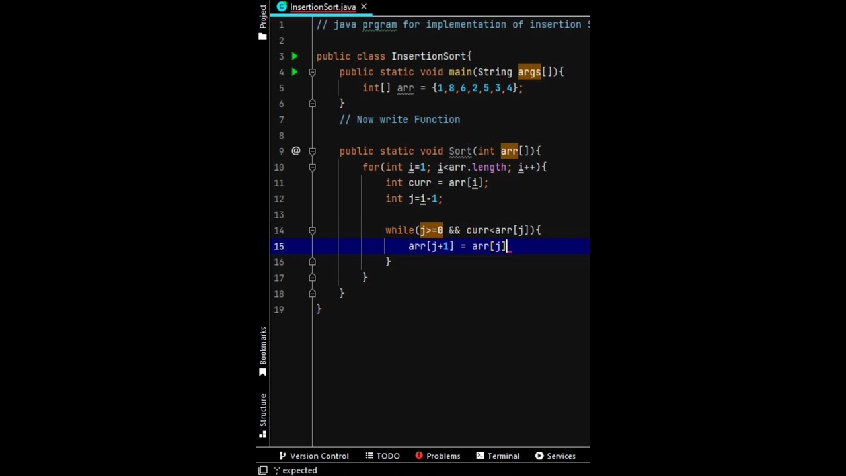Click 'prgram' typo word in line 1 comment
Viewport: 846px width, 476px height.
coord(379,24)
